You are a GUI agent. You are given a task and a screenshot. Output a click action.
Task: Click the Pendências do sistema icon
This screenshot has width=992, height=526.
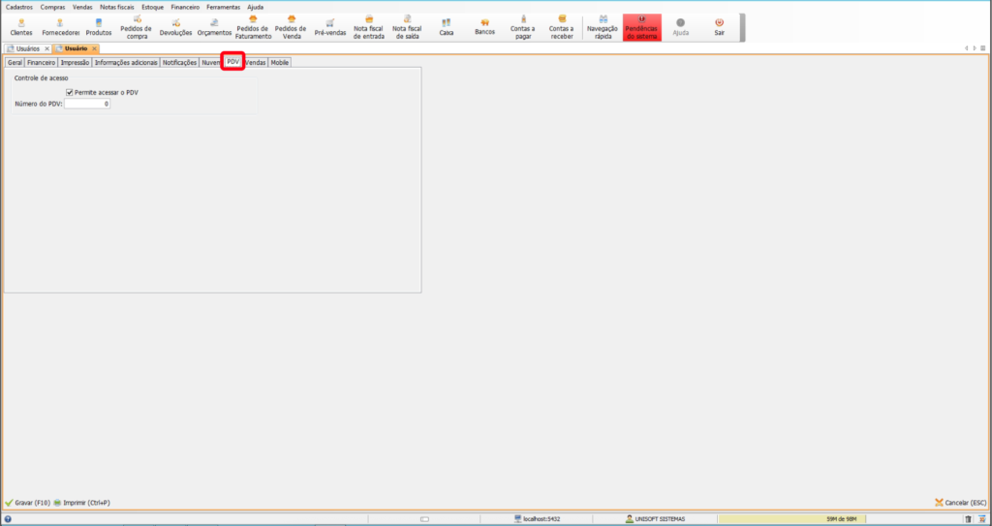coord(641,26)
